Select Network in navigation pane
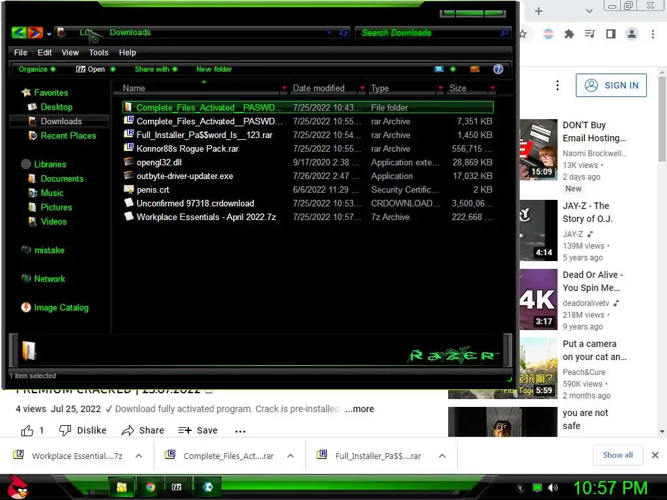 pos(43,279)
